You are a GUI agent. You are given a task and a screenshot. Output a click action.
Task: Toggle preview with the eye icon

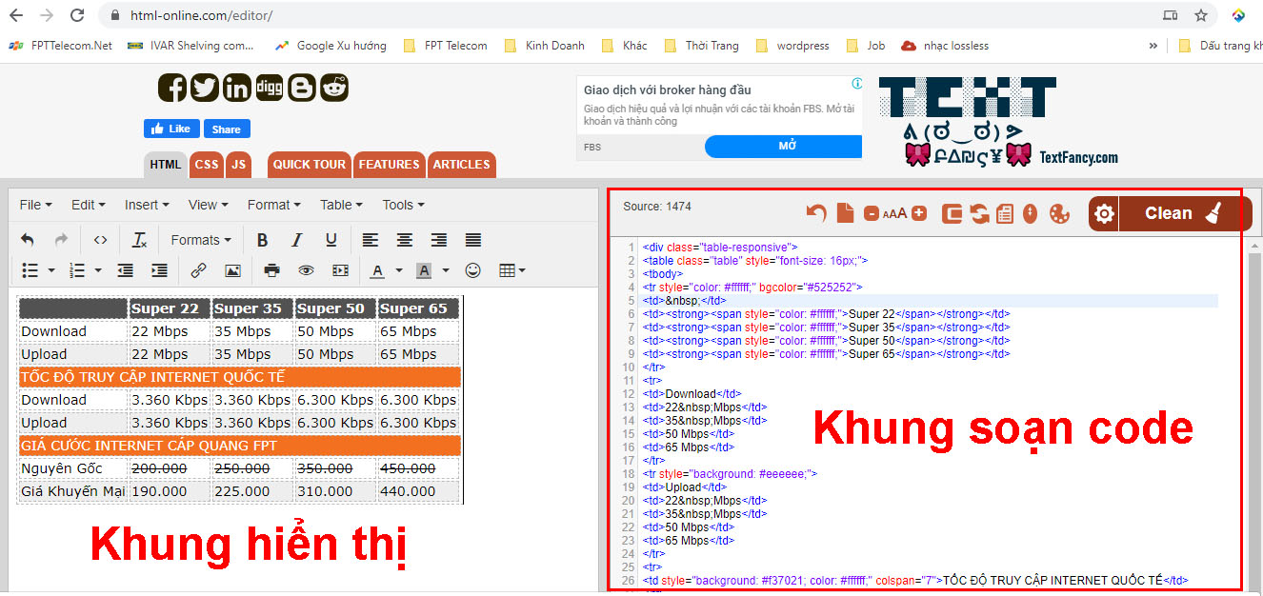pos(306,270)
